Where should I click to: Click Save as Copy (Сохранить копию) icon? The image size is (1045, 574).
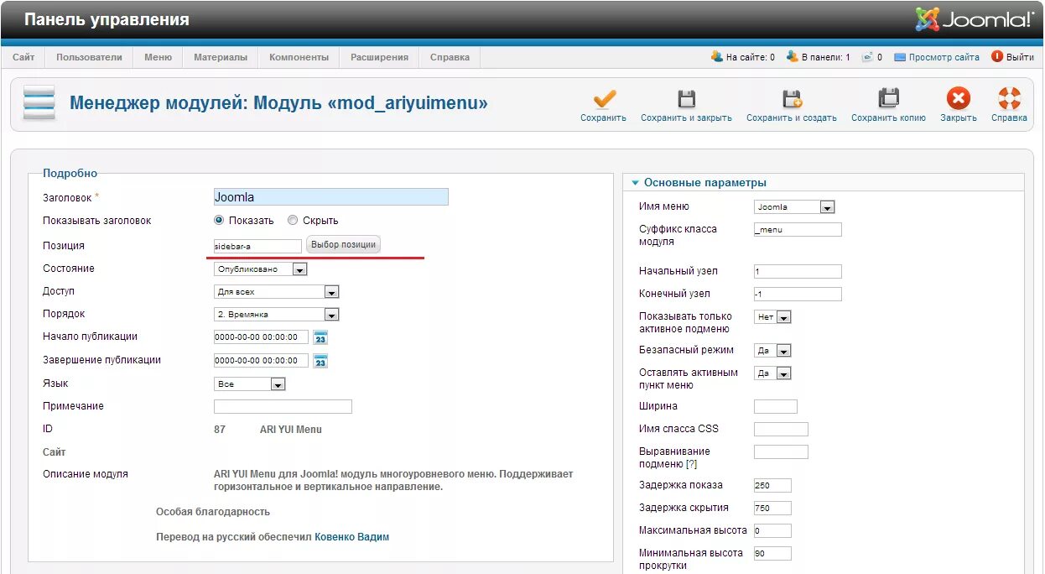pos(888,98)
